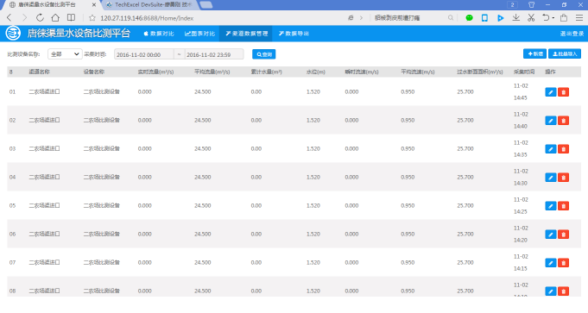Expand the undo closed-tab dropdown arrow
The image size is (588, 313).
click(553, 18)
